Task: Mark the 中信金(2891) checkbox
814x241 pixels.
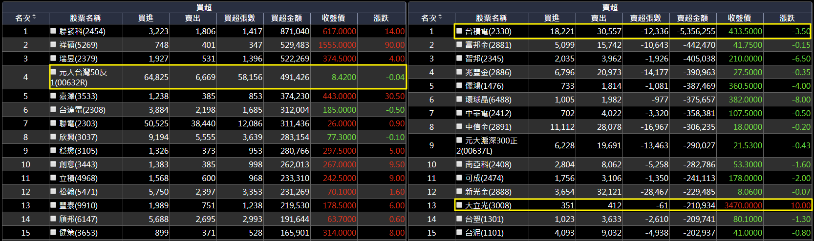Action: tap(459, 126)
